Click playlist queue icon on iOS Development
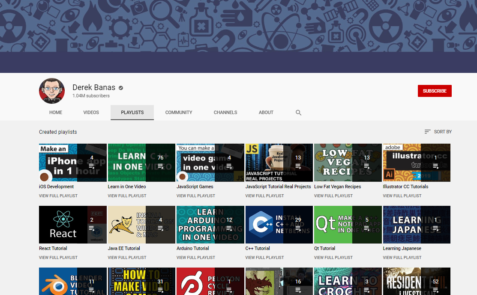This screenshot has height=295, width=477. click(x=92, y=166)
